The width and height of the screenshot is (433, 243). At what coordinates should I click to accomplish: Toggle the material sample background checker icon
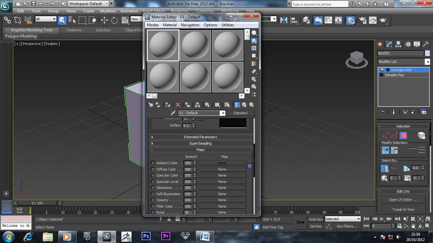(x=254, y=48)
